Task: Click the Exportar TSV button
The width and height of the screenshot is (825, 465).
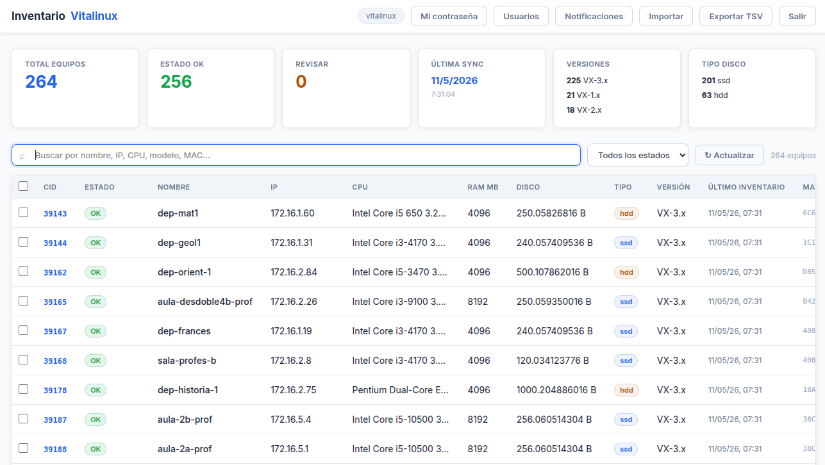Action: [736, 16]
